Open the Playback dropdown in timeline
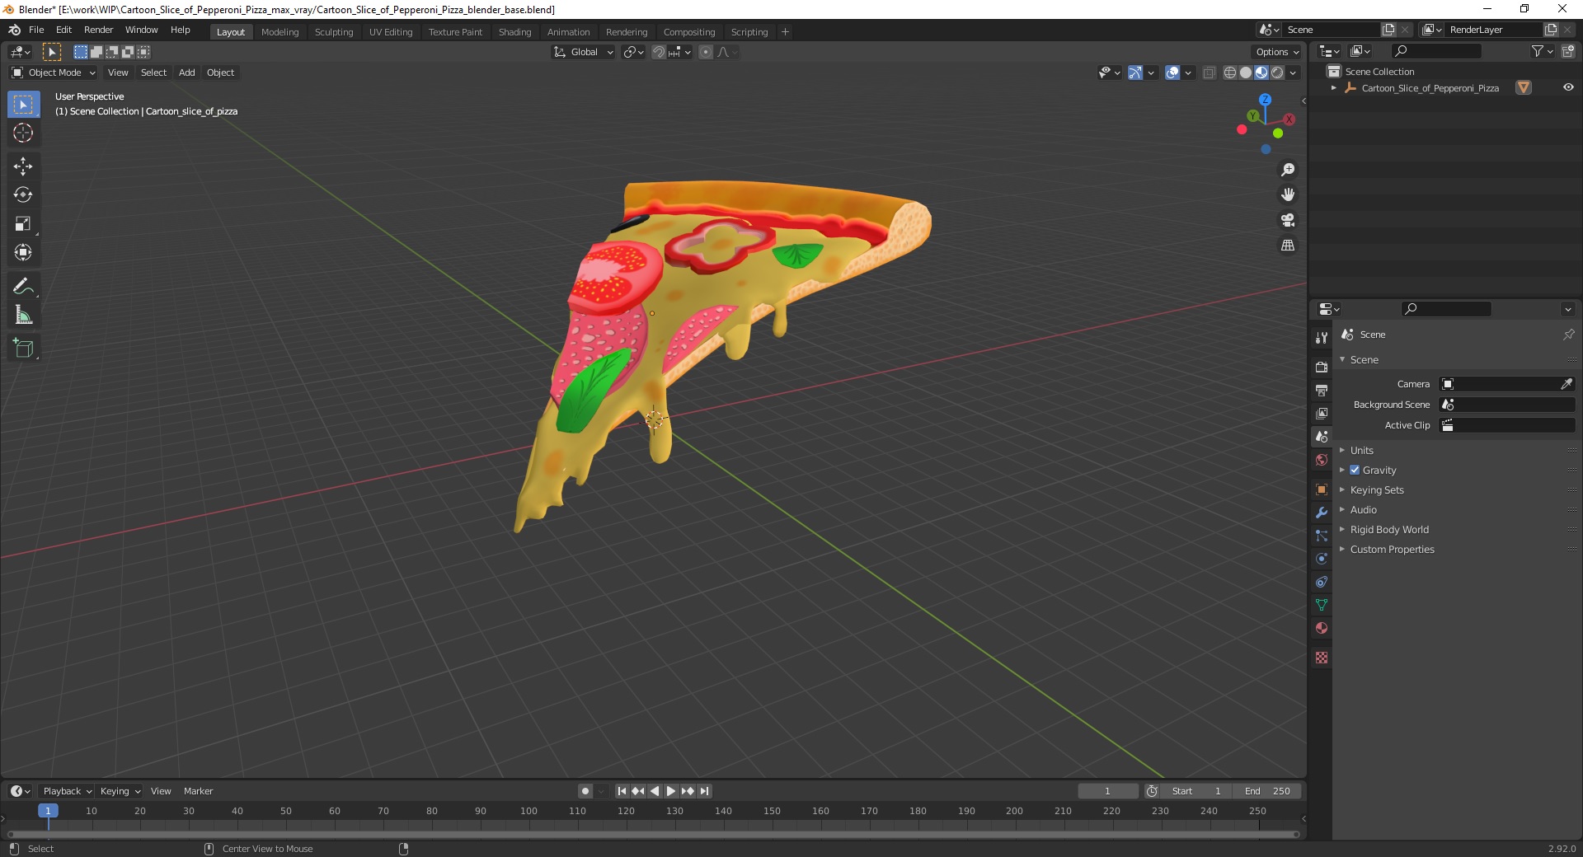The width and height of the screenshot is (1583, 857). coord(67,791)
